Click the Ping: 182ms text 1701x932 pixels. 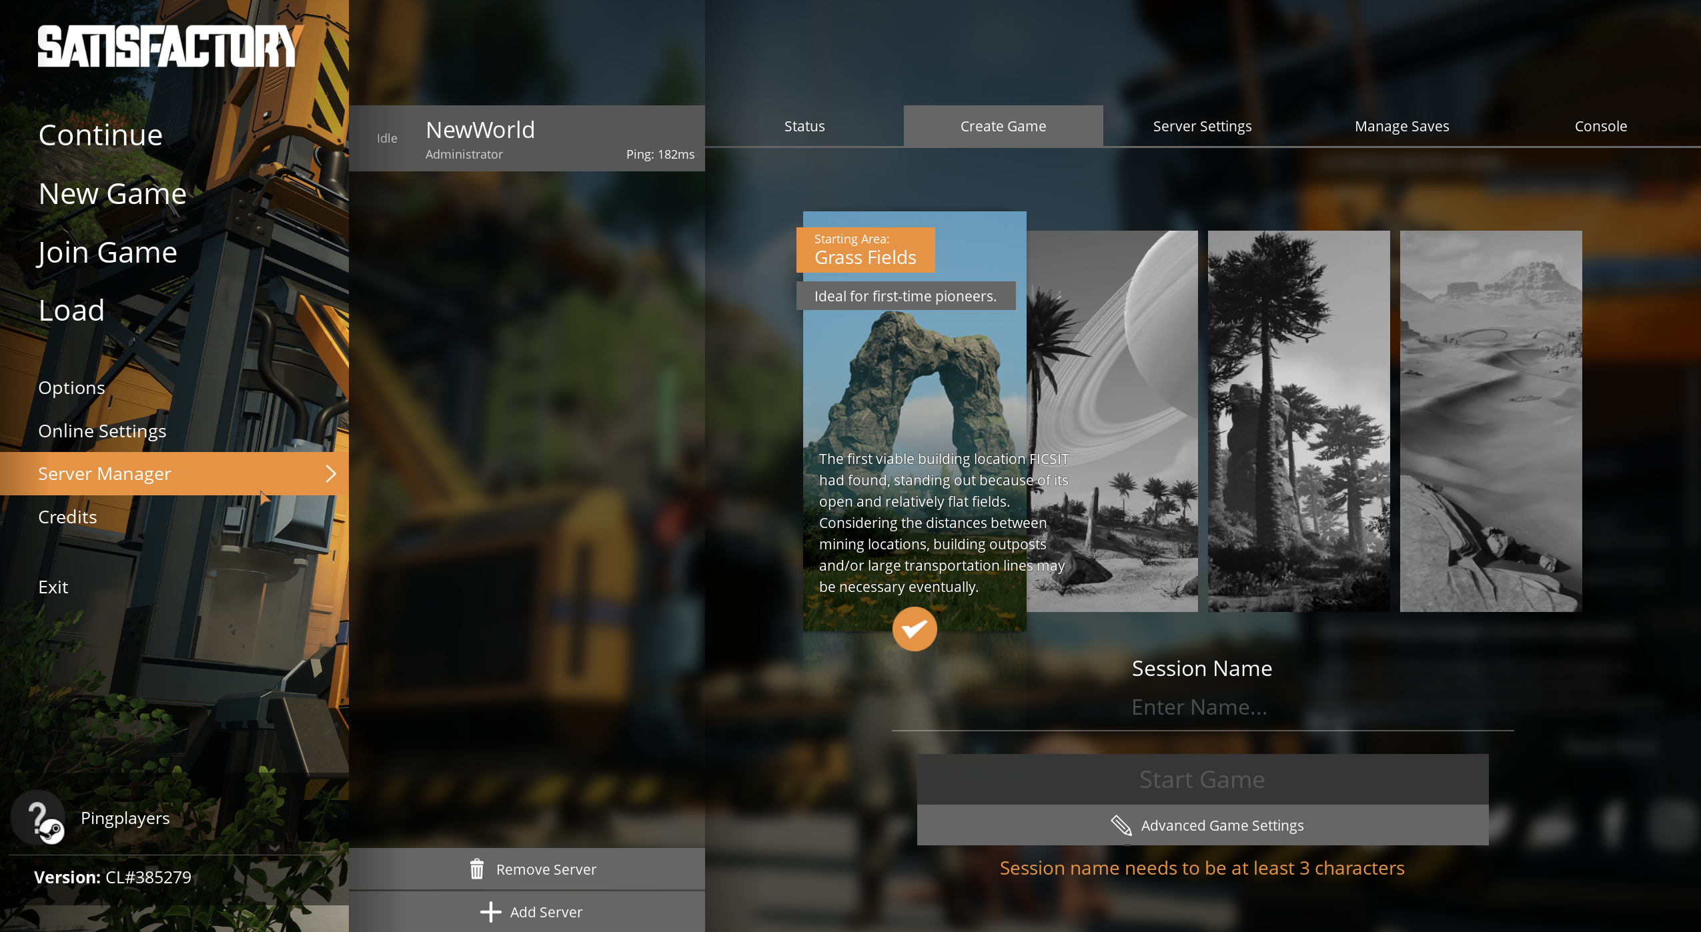[x=660, y=154]
